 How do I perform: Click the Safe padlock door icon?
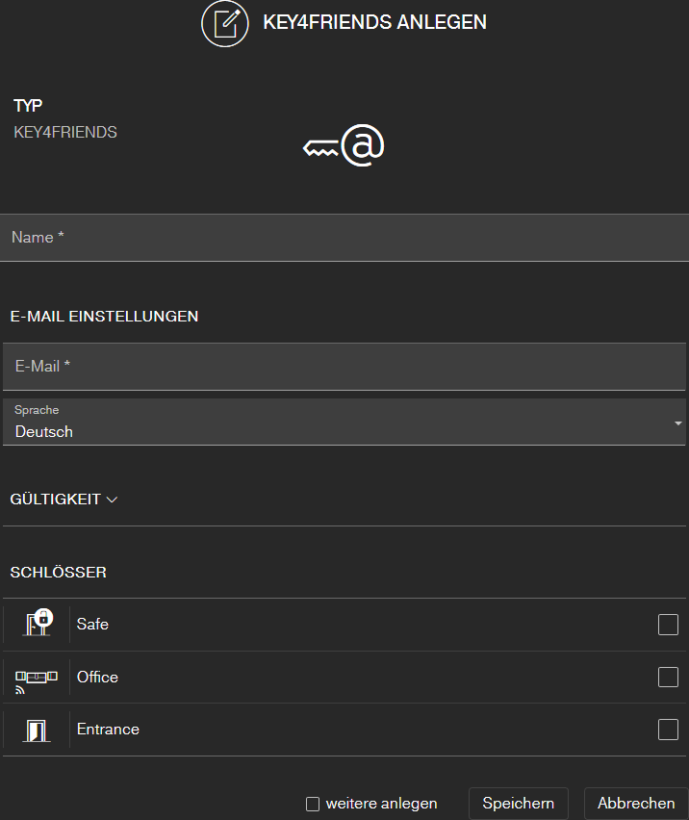[37, 624]
